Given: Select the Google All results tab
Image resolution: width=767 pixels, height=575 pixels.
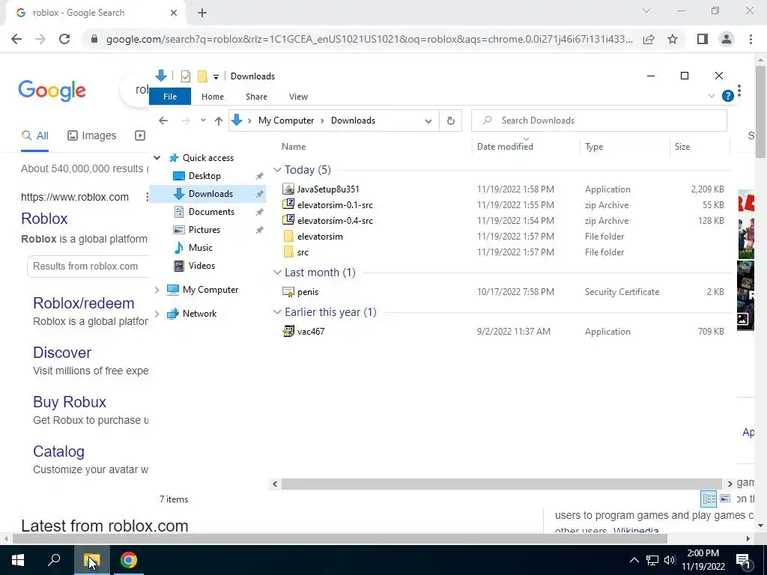Looking at the screenshot, I should pyautogui.click(x=34, y=136).
